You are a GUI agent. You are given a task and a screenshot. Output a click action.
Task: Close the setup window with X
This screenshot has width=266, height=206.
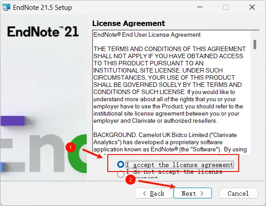(x=252, y=7)
